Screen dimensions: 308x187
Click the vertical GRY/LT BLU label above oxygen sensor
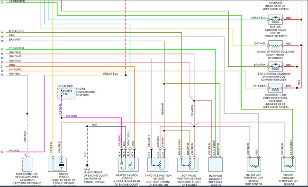click(128, 139)
